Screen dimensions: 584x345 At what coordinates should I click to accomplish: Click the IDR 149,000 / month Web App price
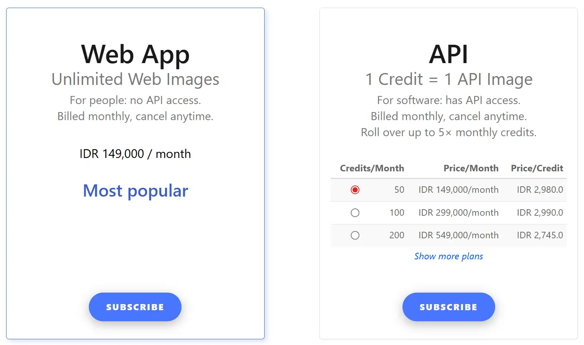tap(135, 154)
